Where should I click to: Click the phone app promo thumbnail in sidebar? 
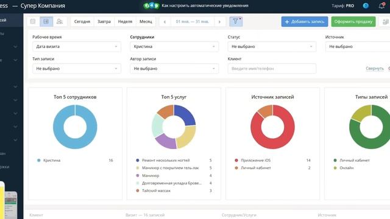[x=9, y=201]
